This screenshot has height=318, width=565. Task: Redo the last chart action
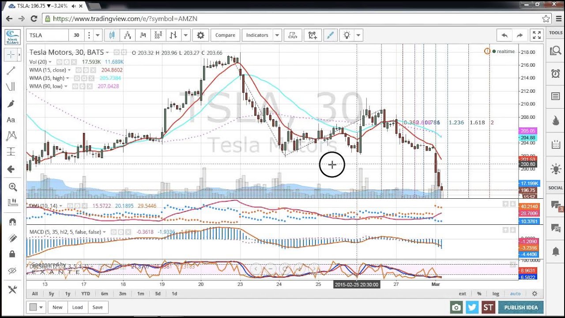click(x=520, y=35)
